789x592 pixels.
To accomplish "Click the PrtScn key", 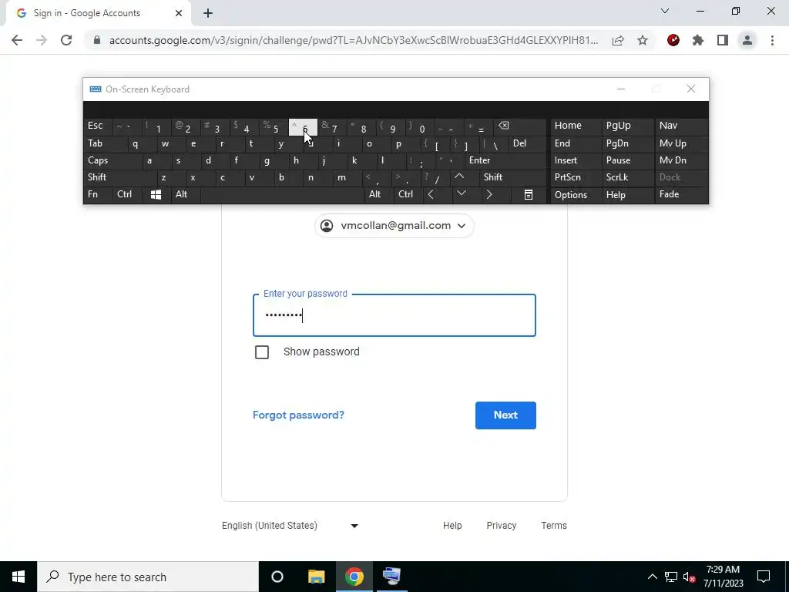I will (x=576, y=177).
